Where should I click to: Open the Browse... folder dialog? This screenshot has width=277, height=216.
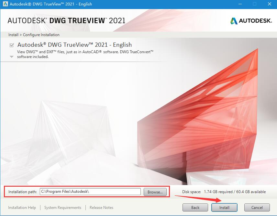(155, 192)
